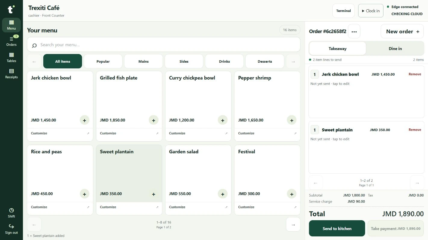
Task: Add Rice and peas with plus button
Action: coord(84,194)
